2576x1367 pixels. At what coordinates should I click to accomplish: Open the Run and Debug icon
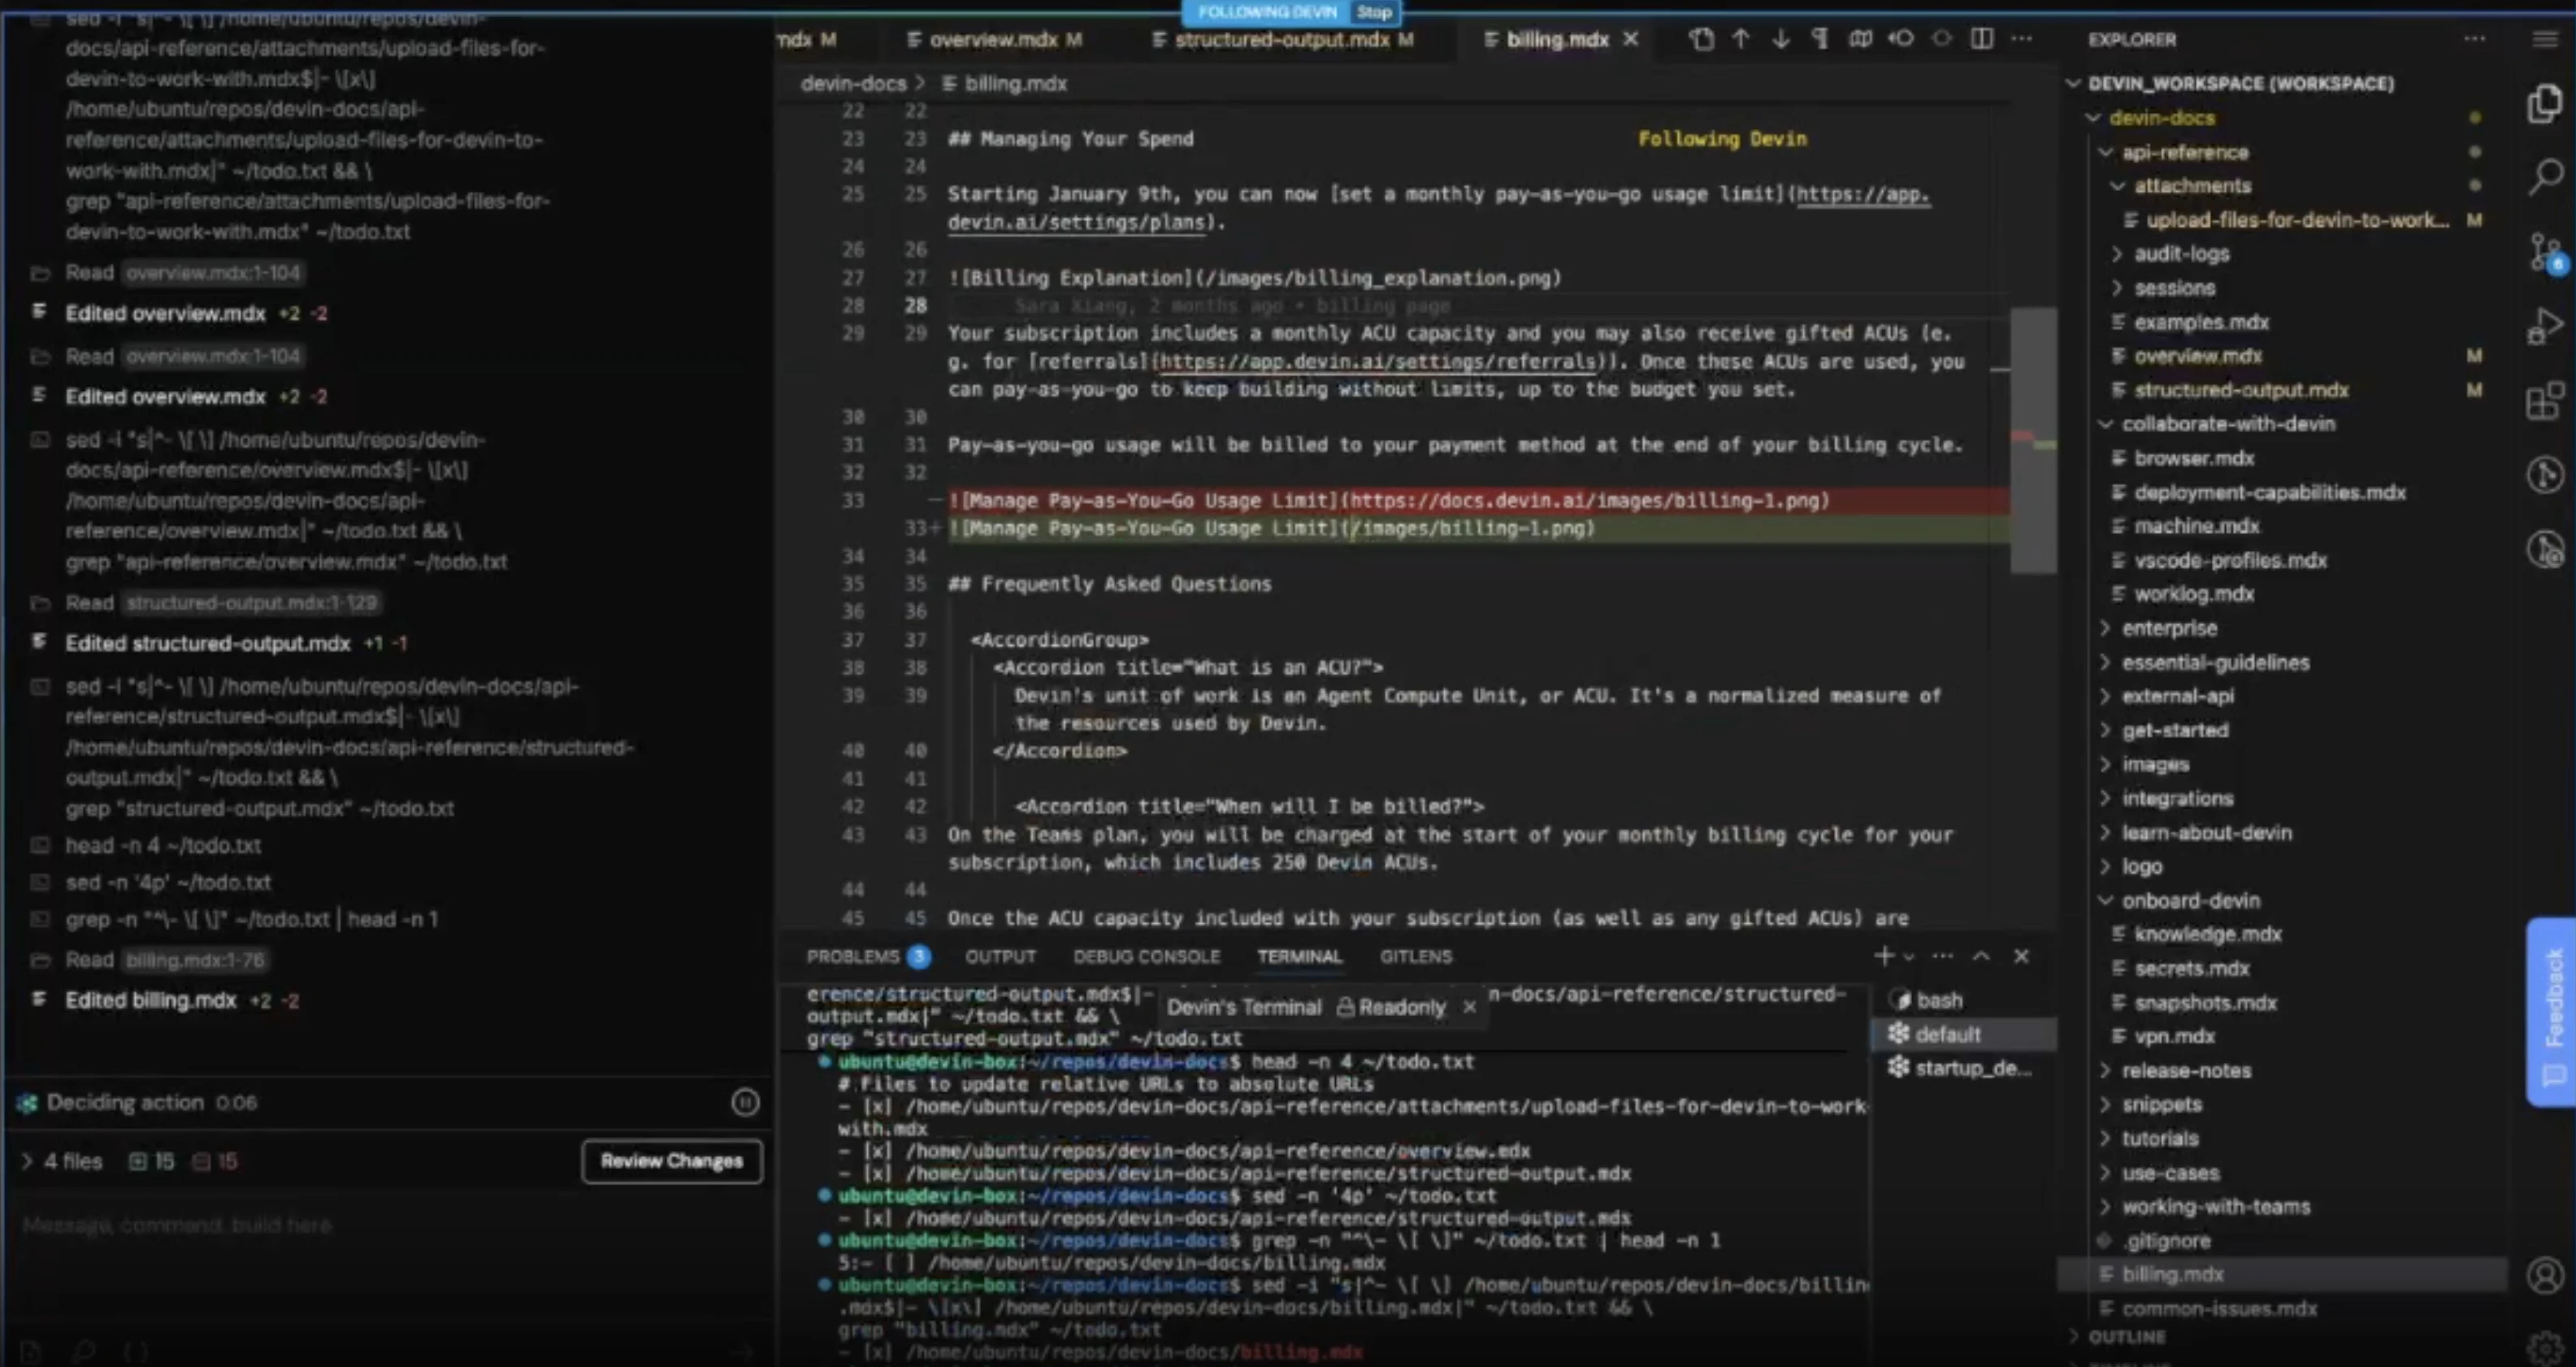[2545, 326]
